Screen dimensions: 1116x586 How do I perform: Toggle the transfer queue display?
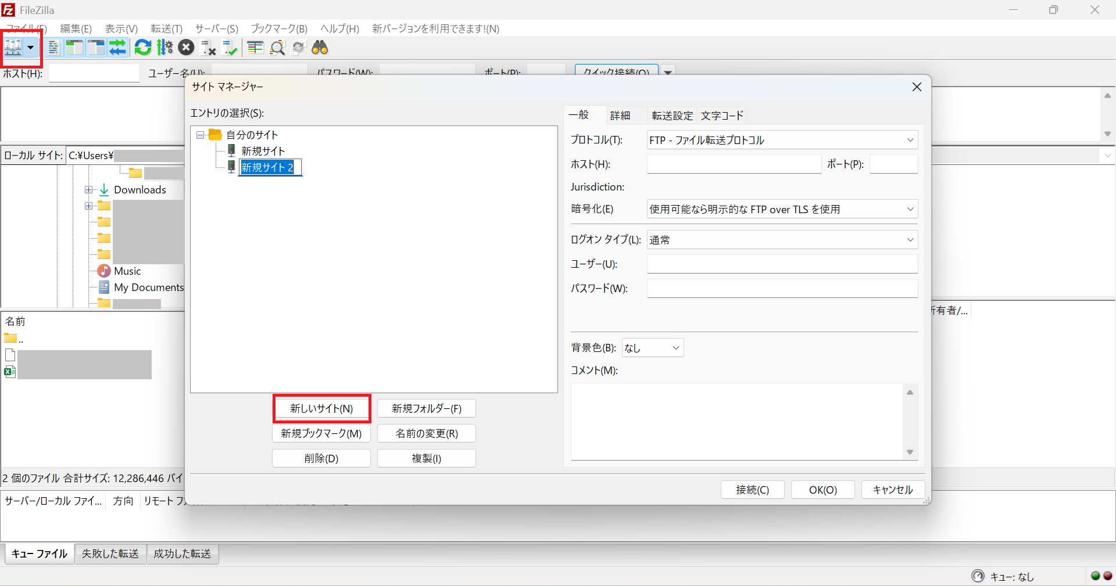tap(117, 48)
